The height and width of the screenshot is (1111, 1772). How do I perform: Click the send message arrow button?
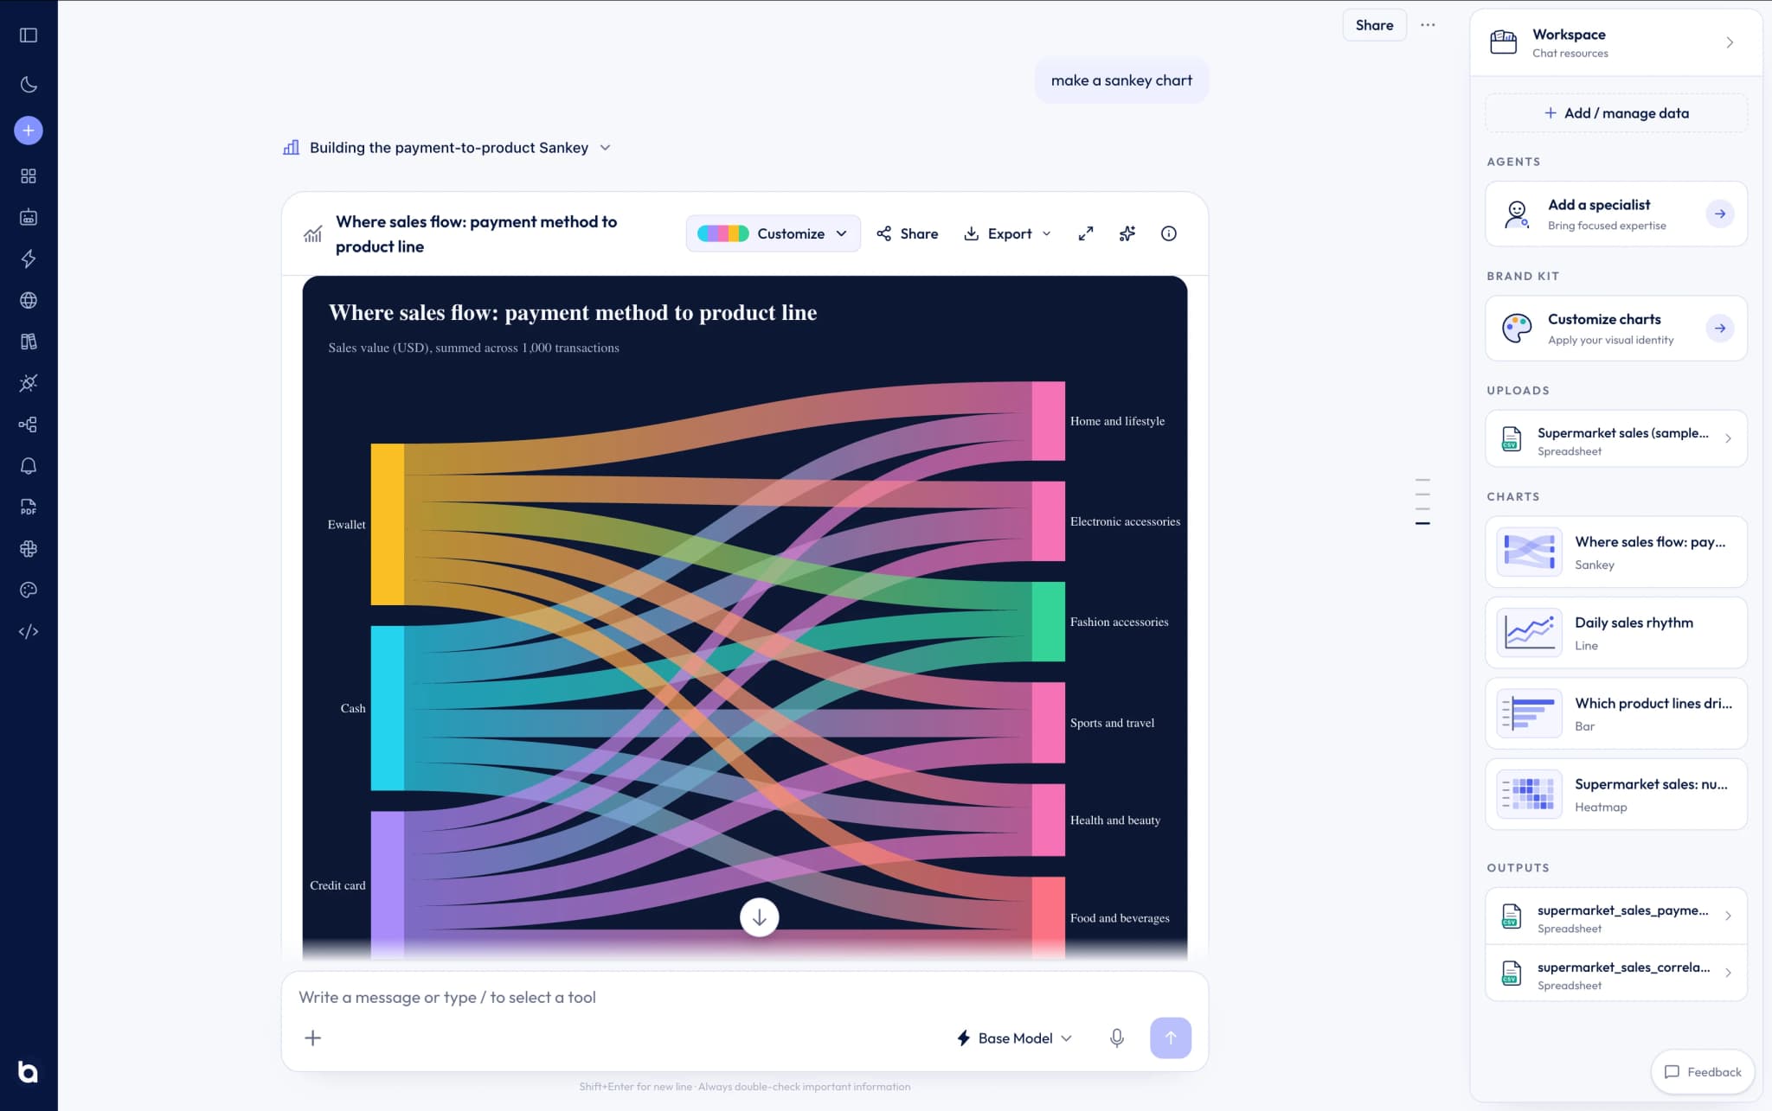[1170, 1038]
